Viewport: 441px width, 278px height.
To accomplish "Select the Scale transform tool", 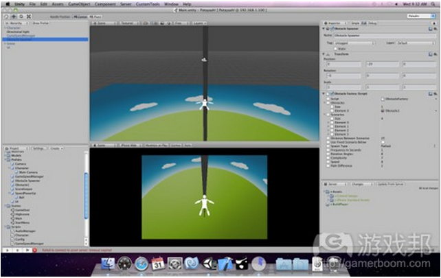I will (29, 16).
